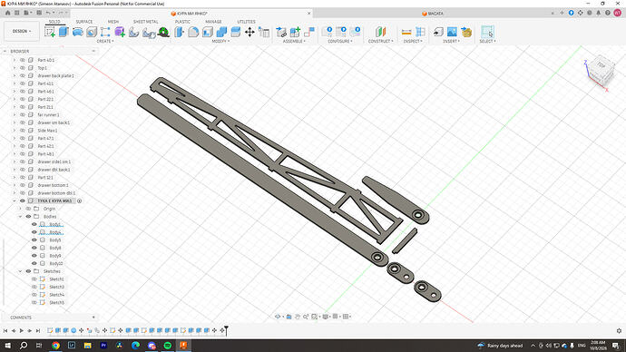Open the CONSTRUCT menu dropdown
The image size is (626, 352).
(x=380, y=41)
